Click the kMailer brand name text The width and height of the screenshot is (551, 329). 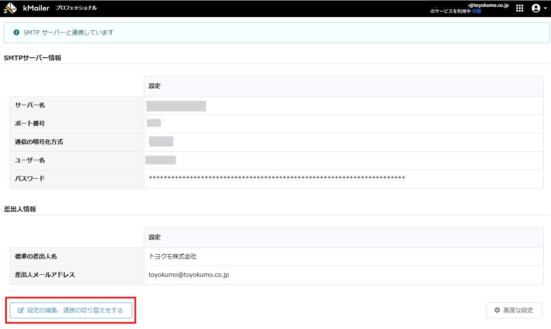tap(36, 8)
